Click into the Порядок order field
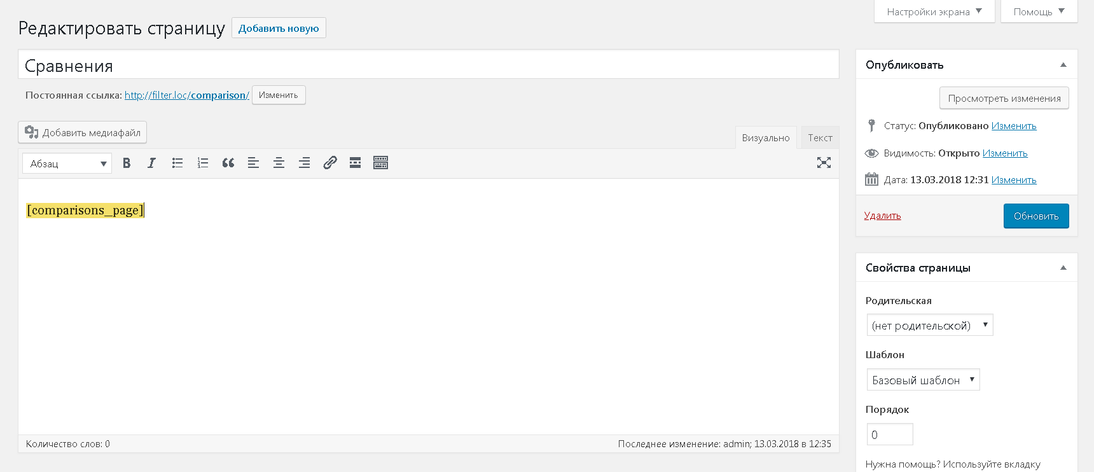Image resolution: width=1094 pixels, height=472 pixels. (x=890, y=434)
